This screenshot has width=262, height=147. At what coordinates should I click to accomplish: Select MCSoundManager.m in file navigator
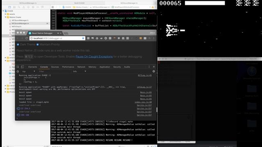tap(20, 24)
